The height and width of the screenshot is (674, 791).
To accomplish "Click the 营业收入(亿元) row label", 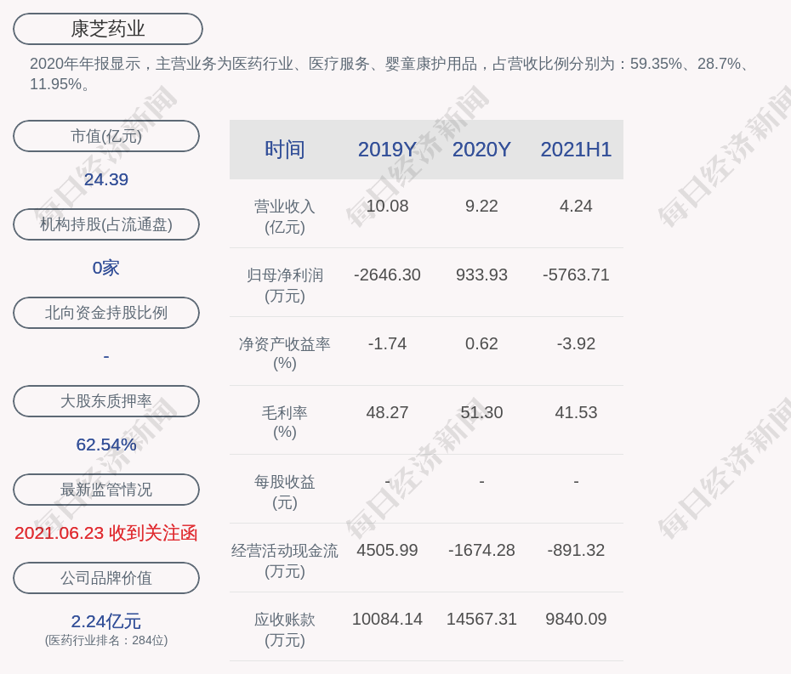I will pos(285,217).
